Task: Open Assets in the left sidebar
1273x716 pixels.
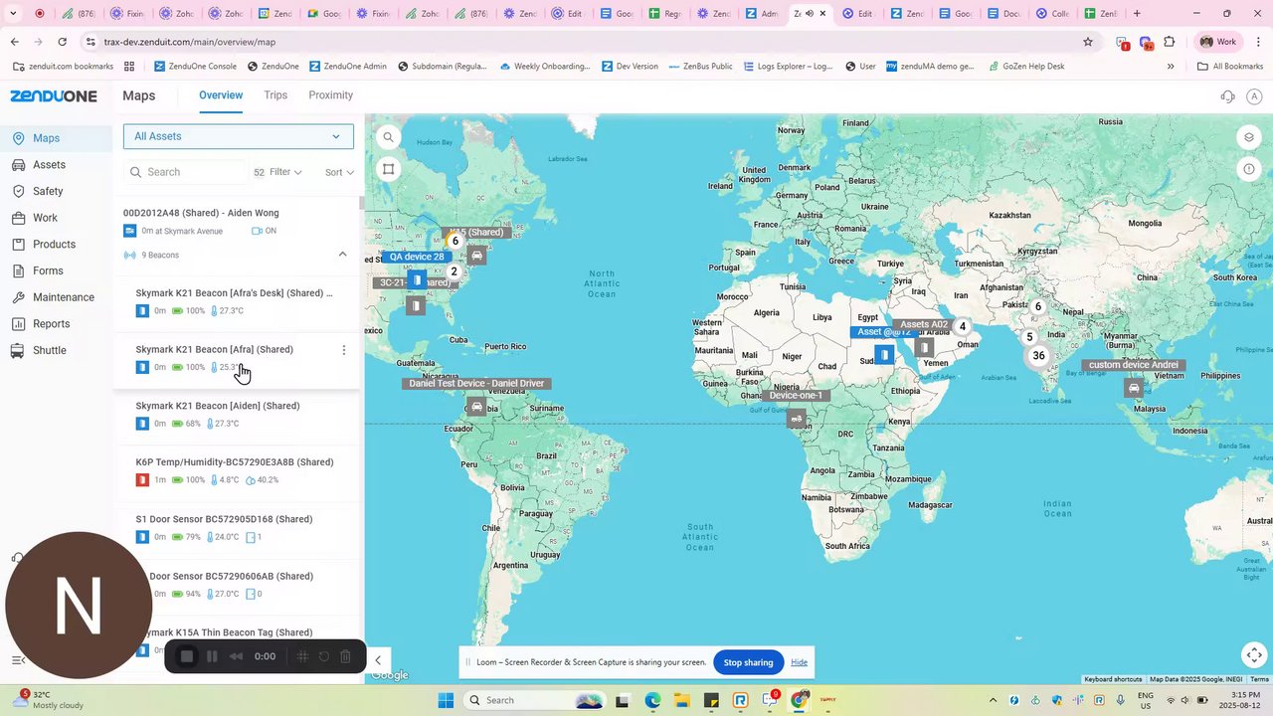Action: pyautogui.click(x=49, y=165)
